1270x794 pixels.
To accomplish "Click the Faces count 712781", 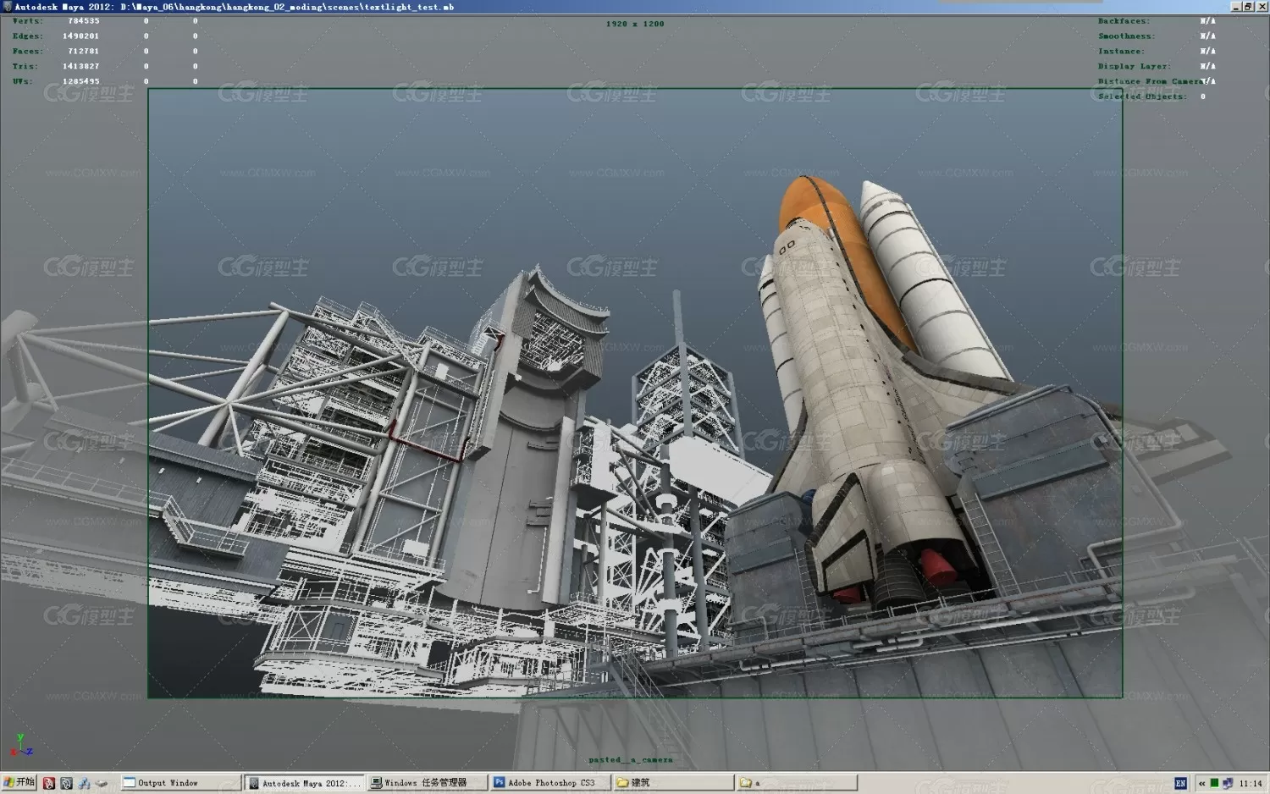I will pyautogui.click(x=83, y=52).
